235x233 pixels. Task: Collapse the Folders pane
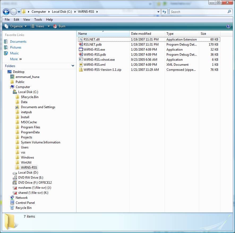tap(73, 66)
